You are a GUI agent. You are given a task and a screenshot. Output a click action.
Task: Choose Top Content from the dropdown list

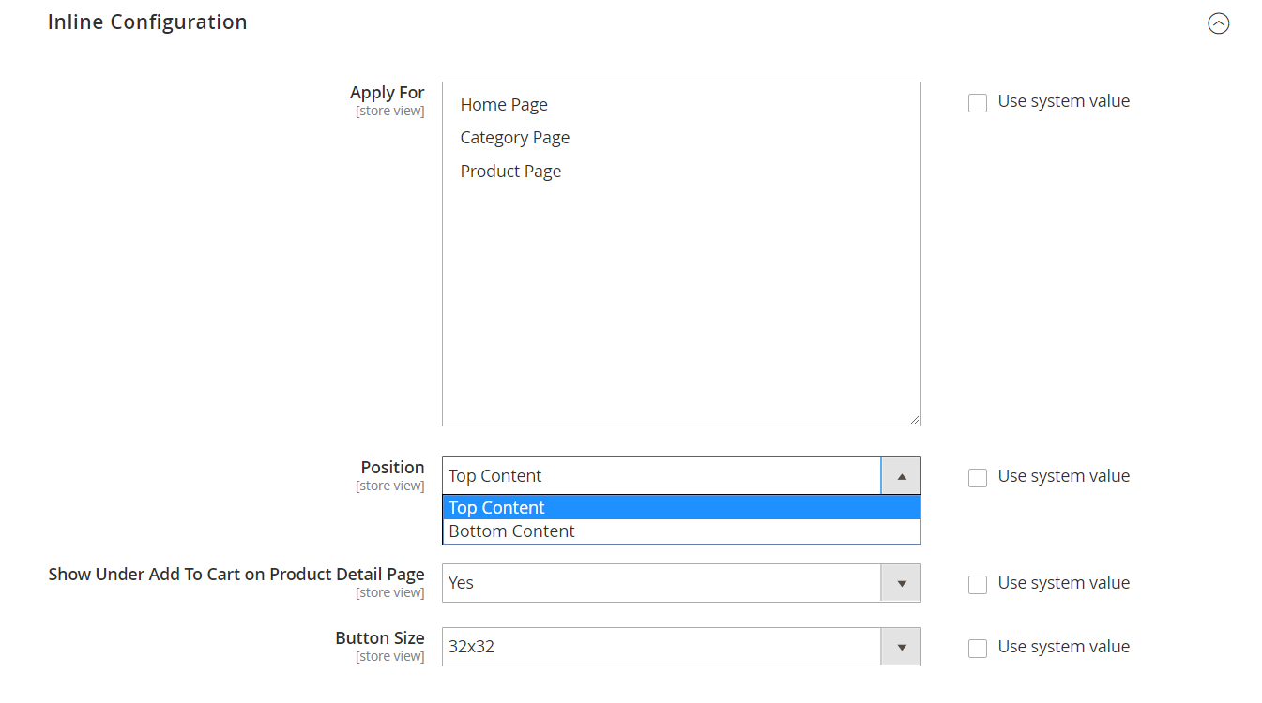click(x=680, y=508)
